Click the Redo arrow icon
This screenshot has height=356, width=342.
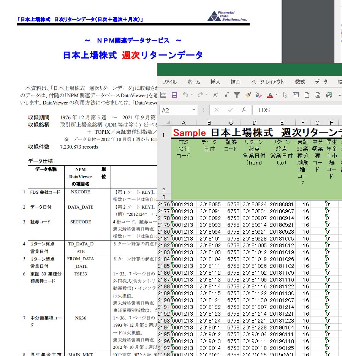[x=200, y=95]
